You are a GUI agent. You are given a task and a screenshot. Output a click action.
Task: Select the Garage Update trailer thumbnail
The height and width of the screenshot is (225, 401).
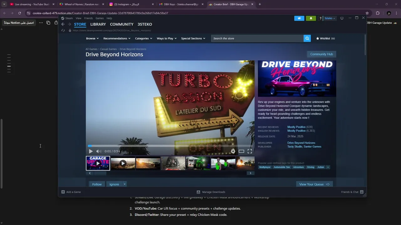(x=98, y=163)
